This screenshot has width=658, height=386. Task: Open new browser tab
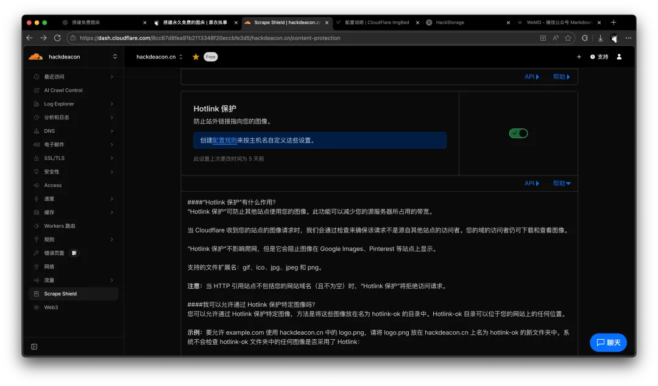pyautogui.click(x=614, y=23)
